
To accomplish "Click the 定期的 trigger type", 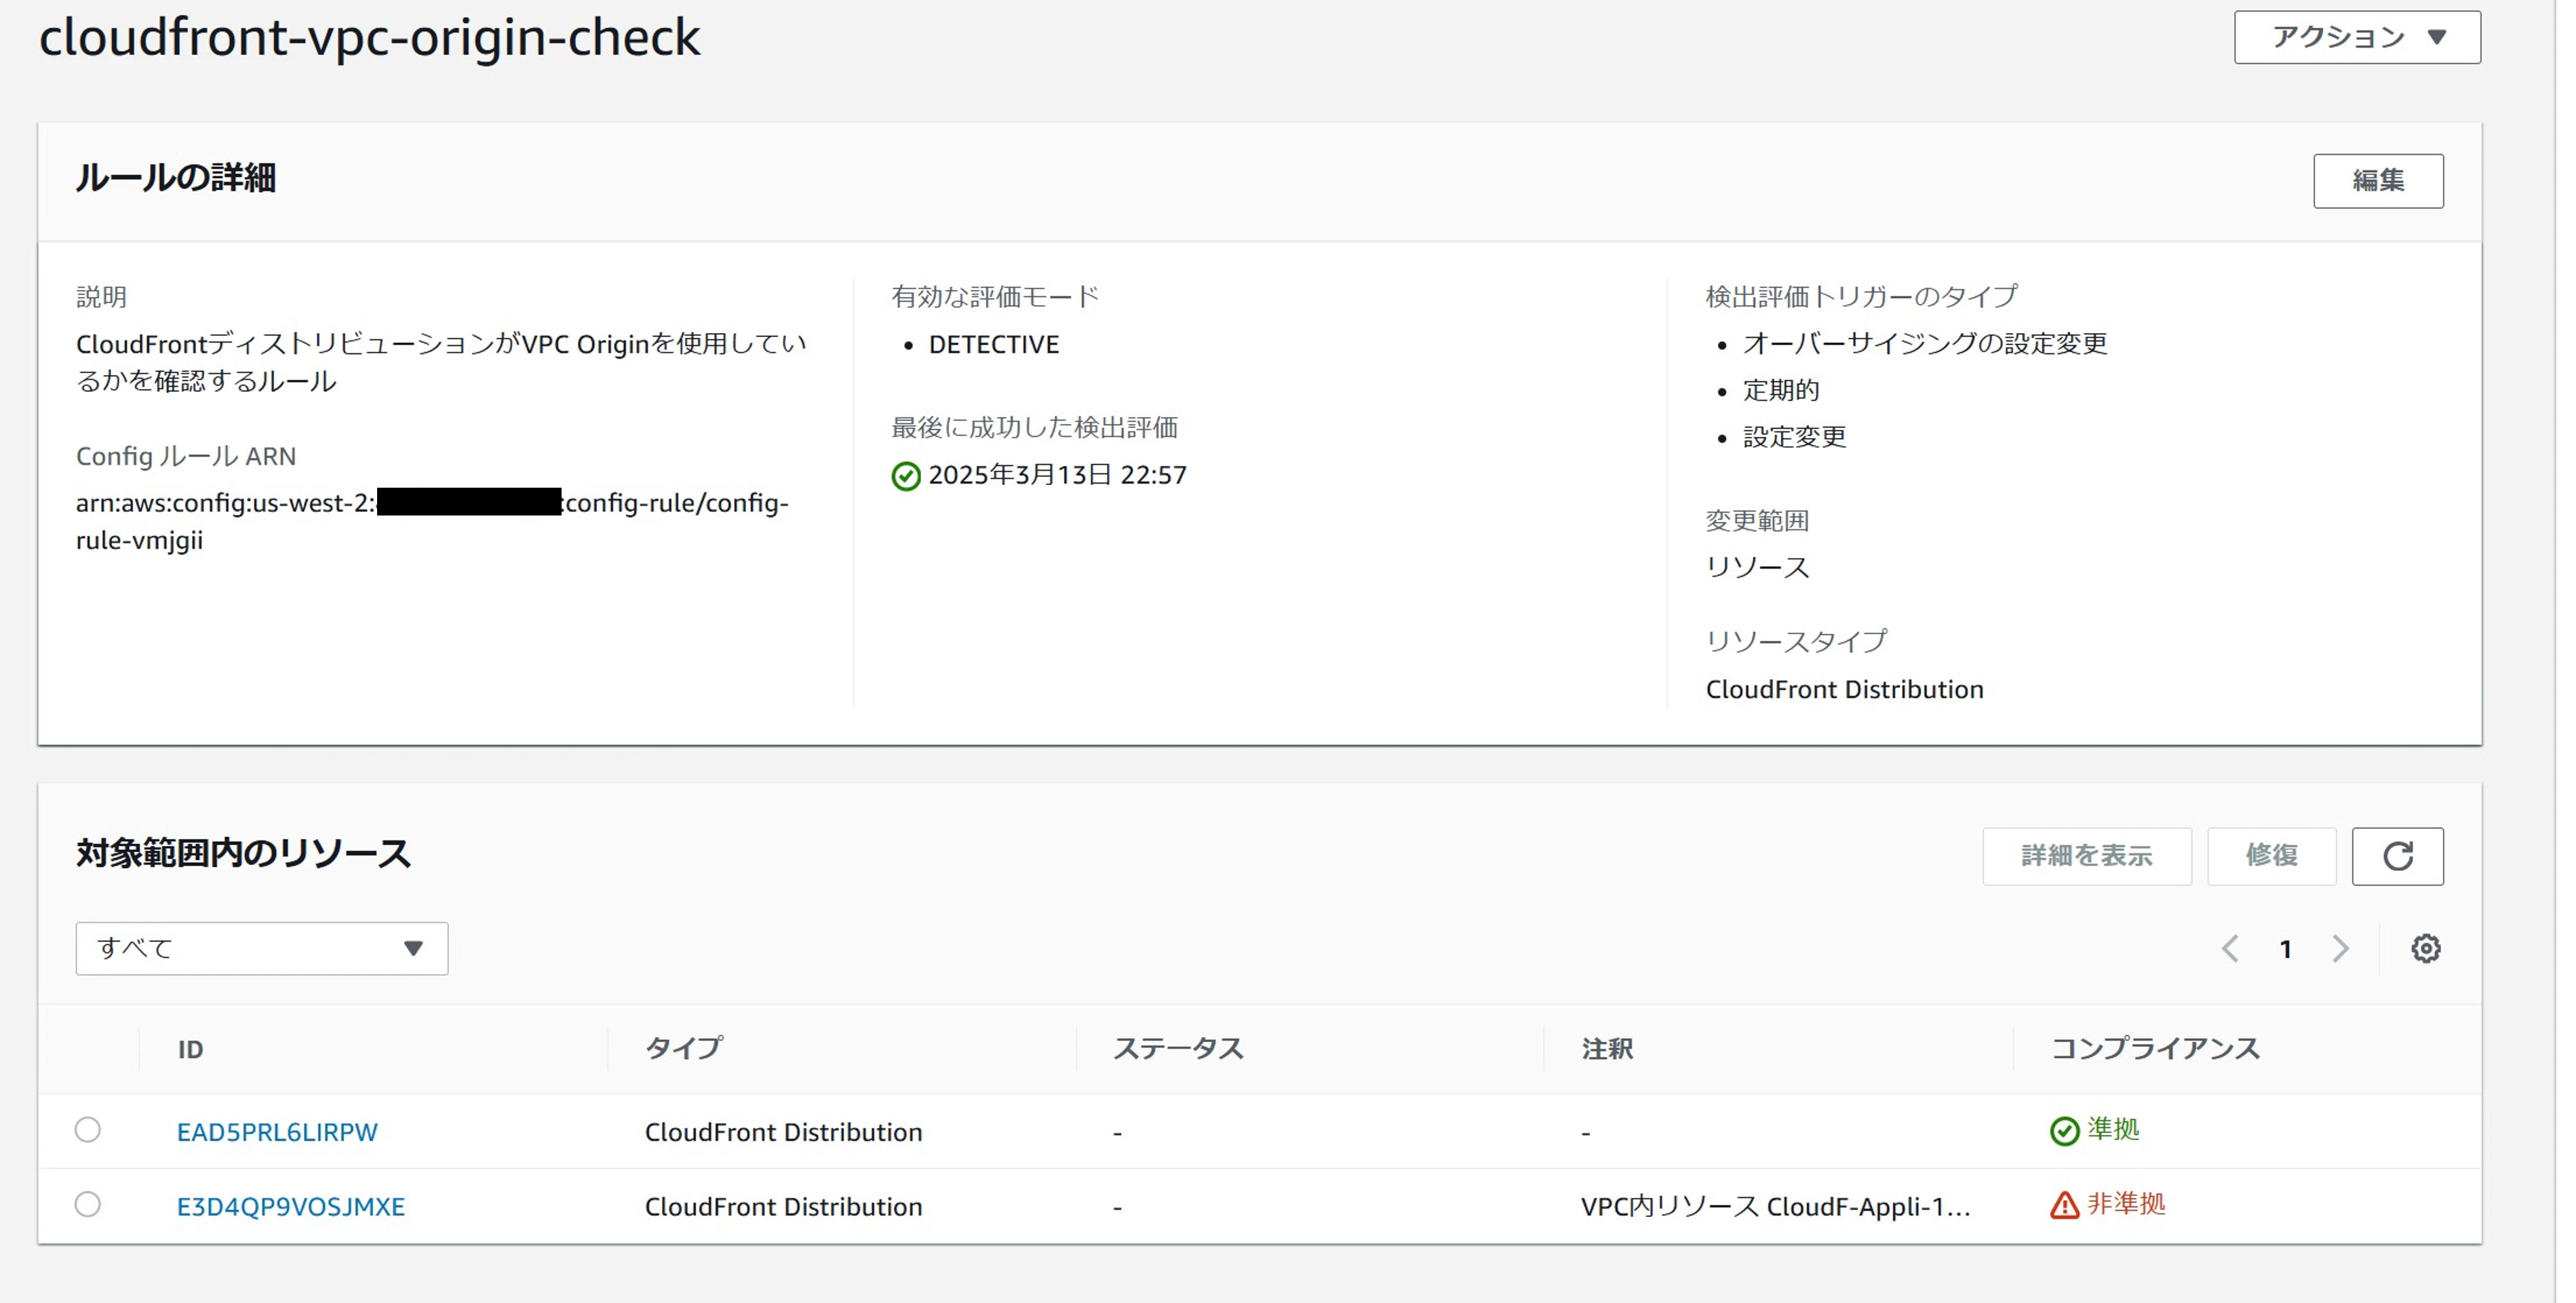I will point(1781,391).
